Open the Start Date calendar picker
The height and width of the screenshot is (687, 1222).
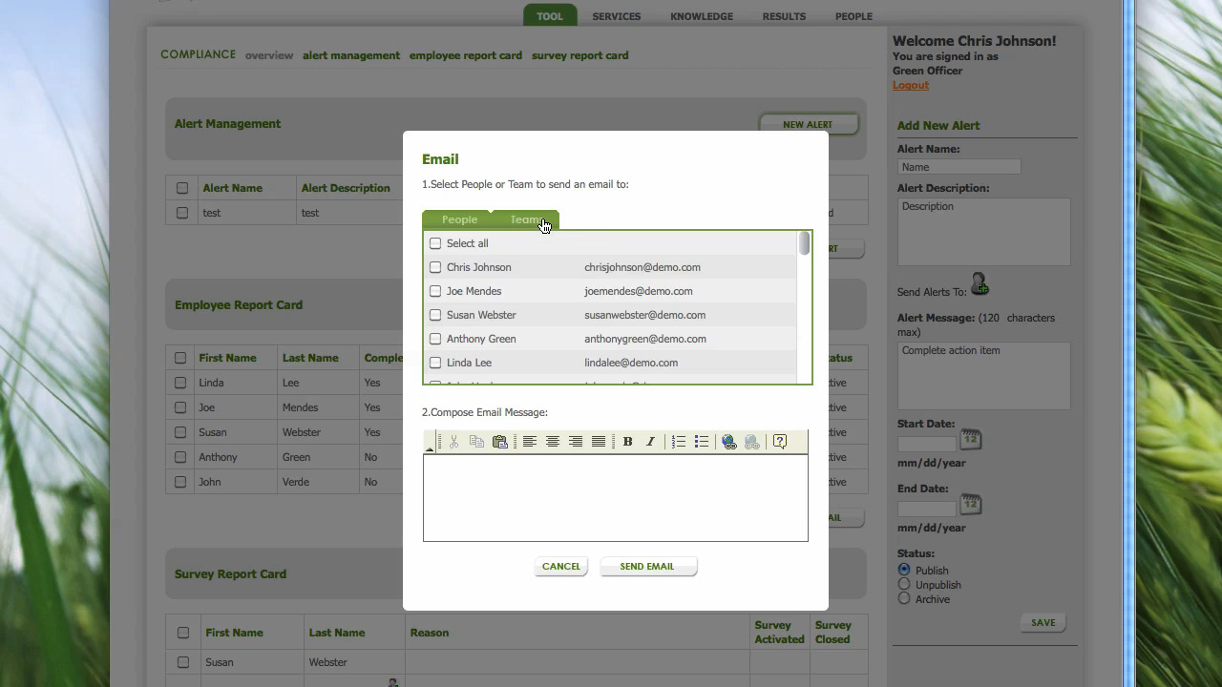970,440
